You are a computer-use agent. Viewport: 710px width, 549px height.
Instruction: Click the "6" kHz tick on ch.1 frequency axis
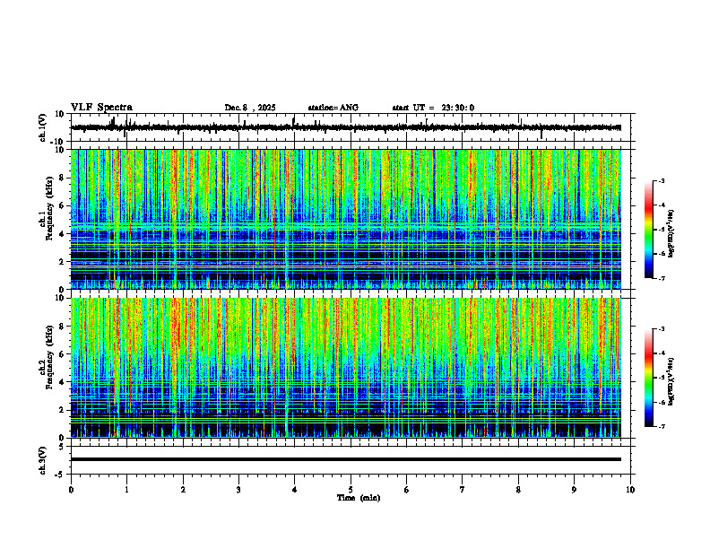click(x=62, y=205)
